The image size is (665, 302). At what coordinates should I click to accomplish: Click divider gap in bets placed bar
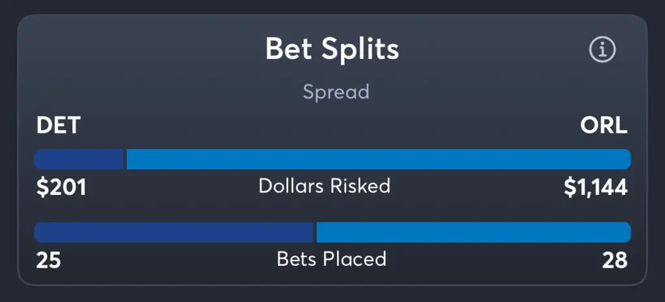(315, 232)
